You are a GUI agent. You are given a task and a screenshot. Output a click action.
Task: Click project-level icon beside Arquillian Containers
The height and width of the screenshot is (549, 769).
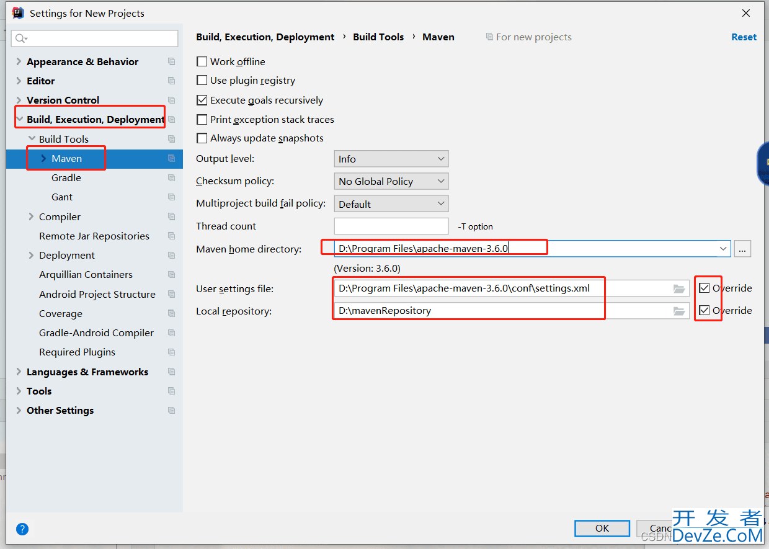pyautogui.click(x=172, y=275)
